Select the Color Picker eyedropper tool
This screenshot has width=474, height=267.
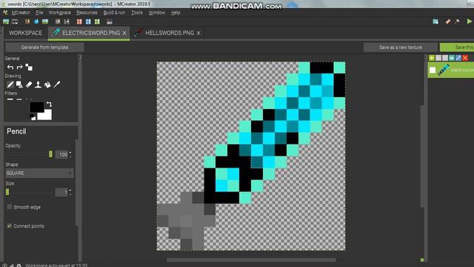57,85
